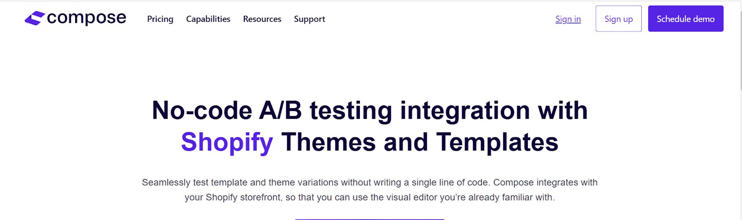Click the word 'Compose' in the paragraph
The width and height of the screenshot is (742, 220).
pyautogui.click(x=512, y=182)
